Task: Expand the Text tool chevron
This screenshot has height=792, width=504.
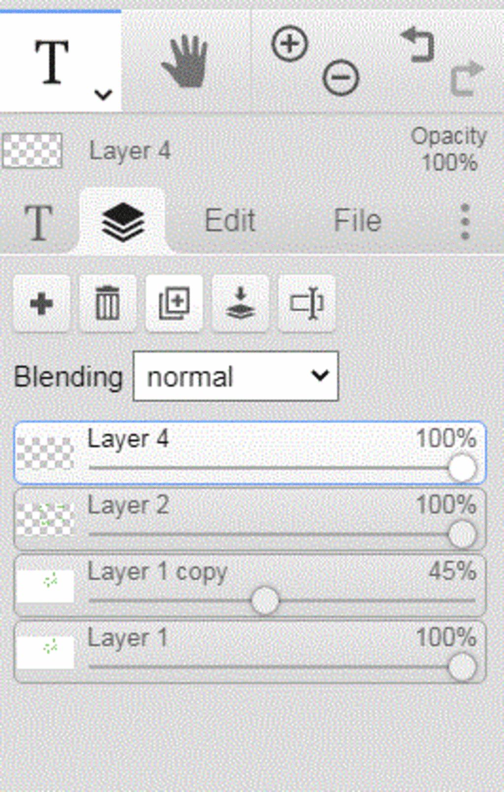Action: coord(103,94)
